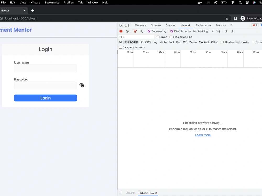The image size is (262, 196).
Task: Open the Profiles menu
Action: click(x=69, y=3)
